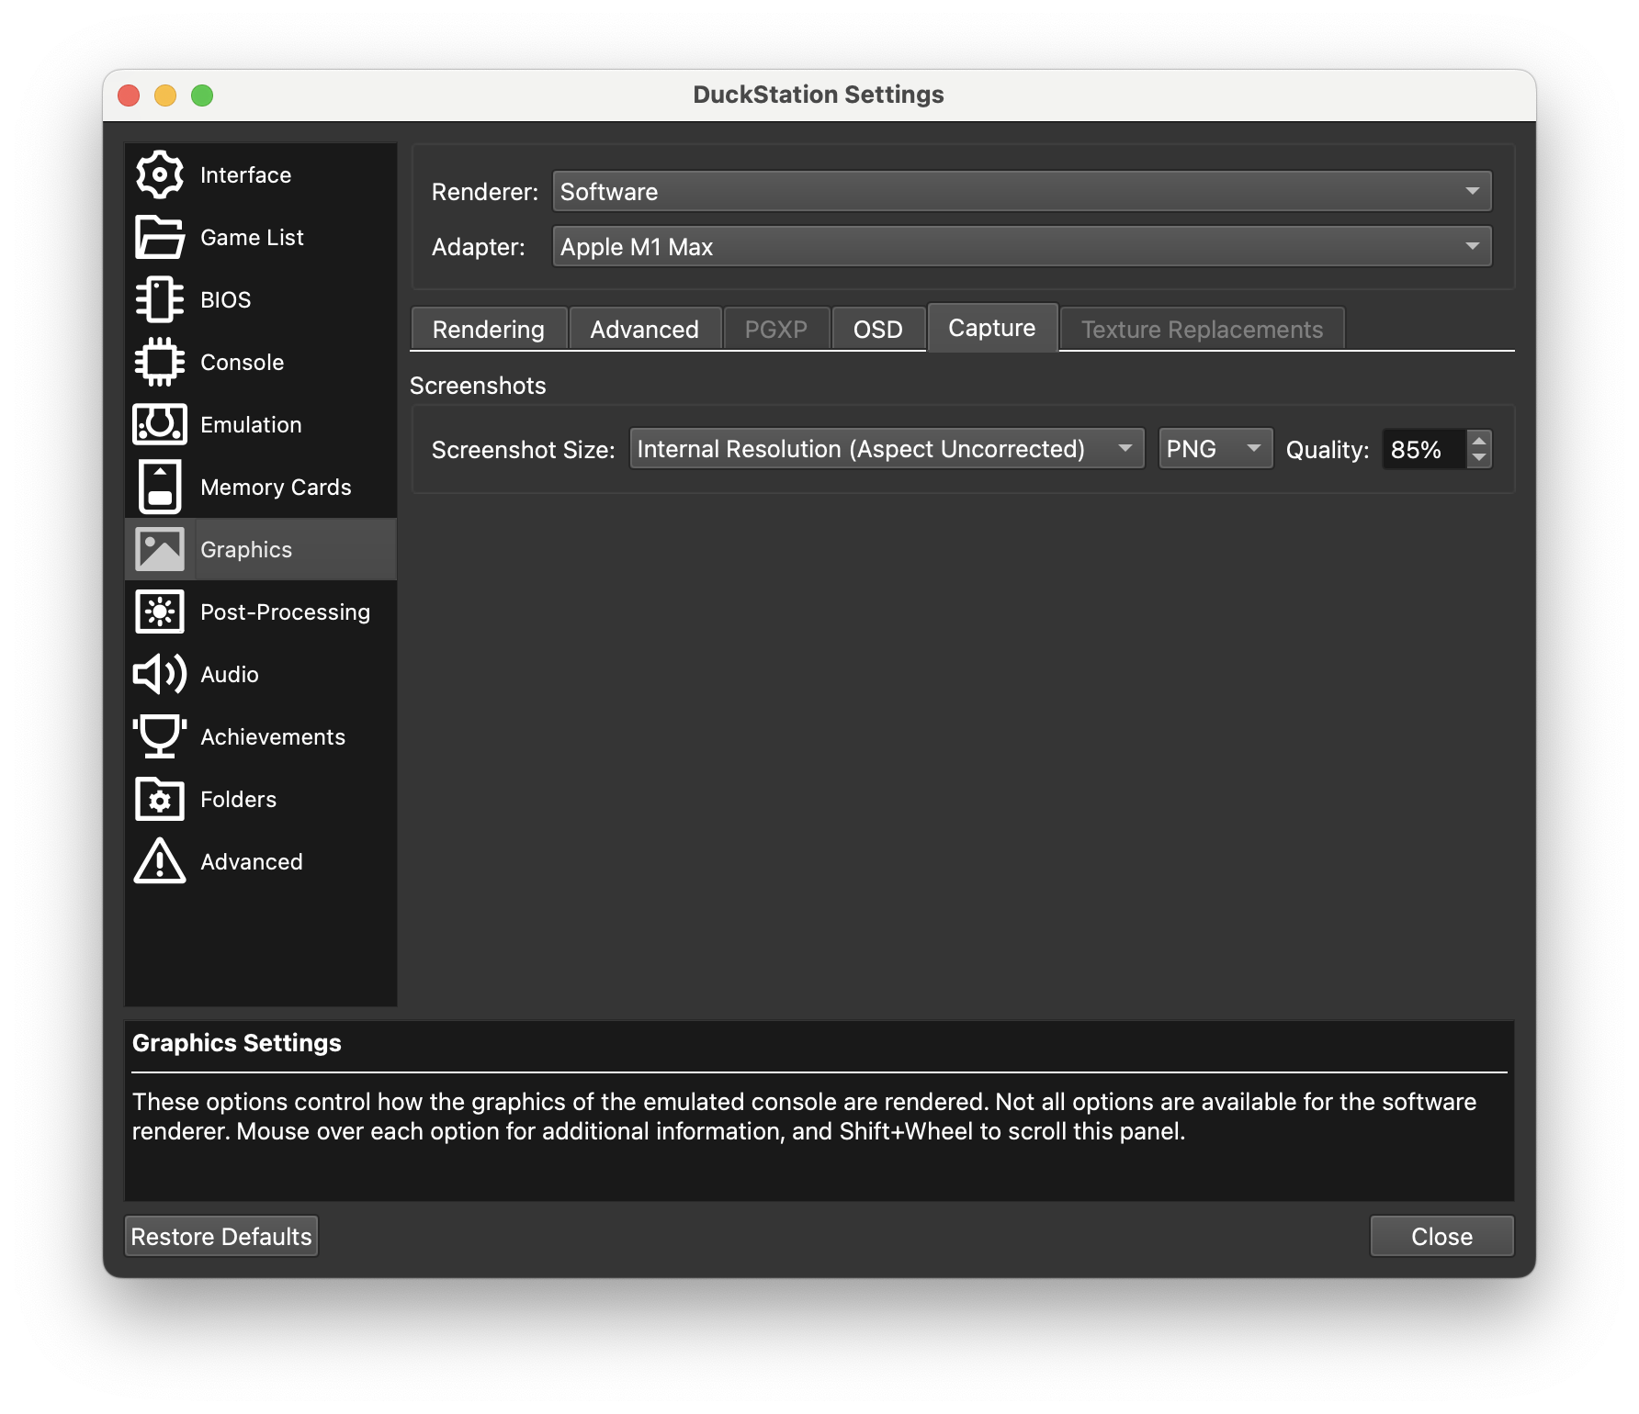
Task: Open the Achievements trophy icon
Action: pyautogui.click(x=160, y=736)
